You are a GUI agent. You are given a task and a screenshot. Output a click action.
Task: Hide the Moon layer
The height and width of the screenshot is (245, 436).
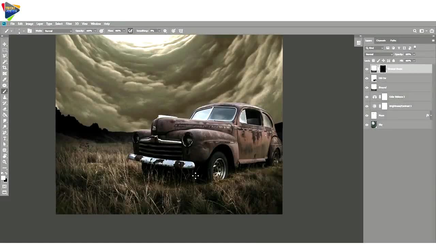coord(367,115)
